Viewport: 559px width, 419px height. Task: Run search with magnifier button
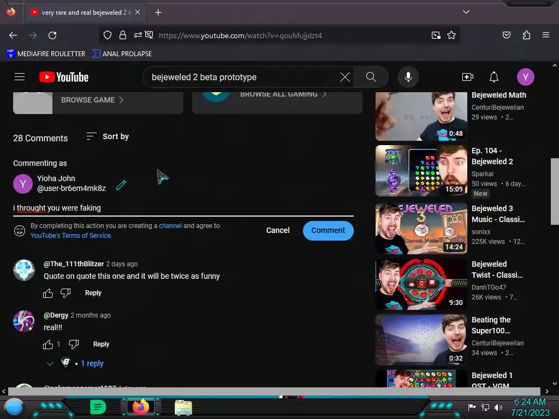tap(371, 77)
